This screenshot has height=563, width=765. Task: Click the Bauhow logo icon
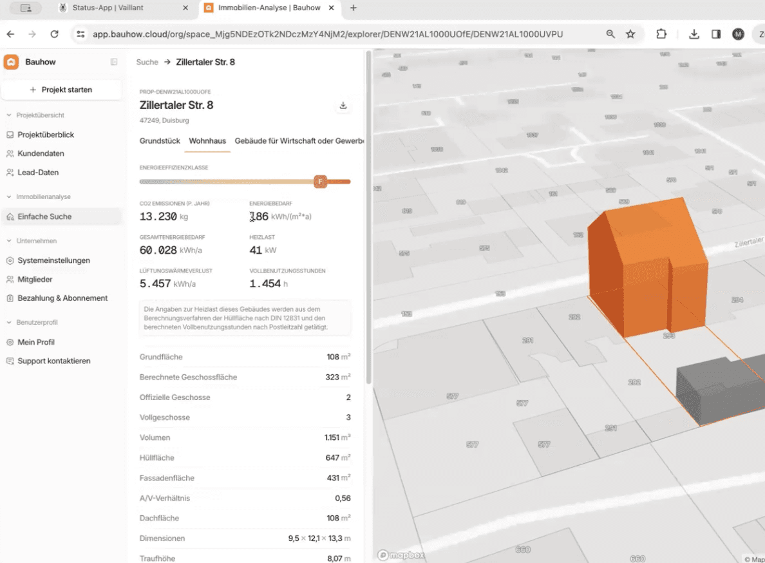point(11,62)
